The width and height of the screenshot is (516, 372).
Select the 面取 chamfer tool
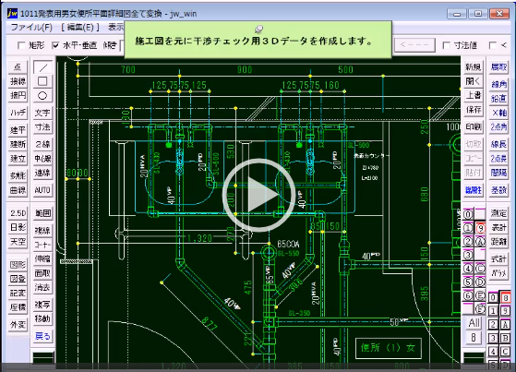42,273
